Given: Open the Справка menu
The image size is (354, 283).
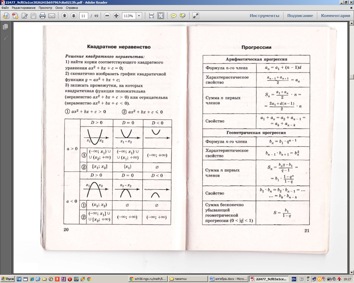Looking at the screenshot, I should click(x=72, y=8).
